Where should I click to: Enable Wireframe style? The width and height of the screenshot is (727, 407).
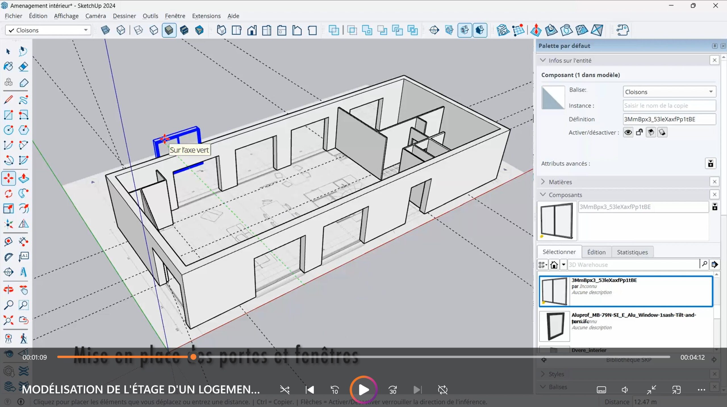138,30
